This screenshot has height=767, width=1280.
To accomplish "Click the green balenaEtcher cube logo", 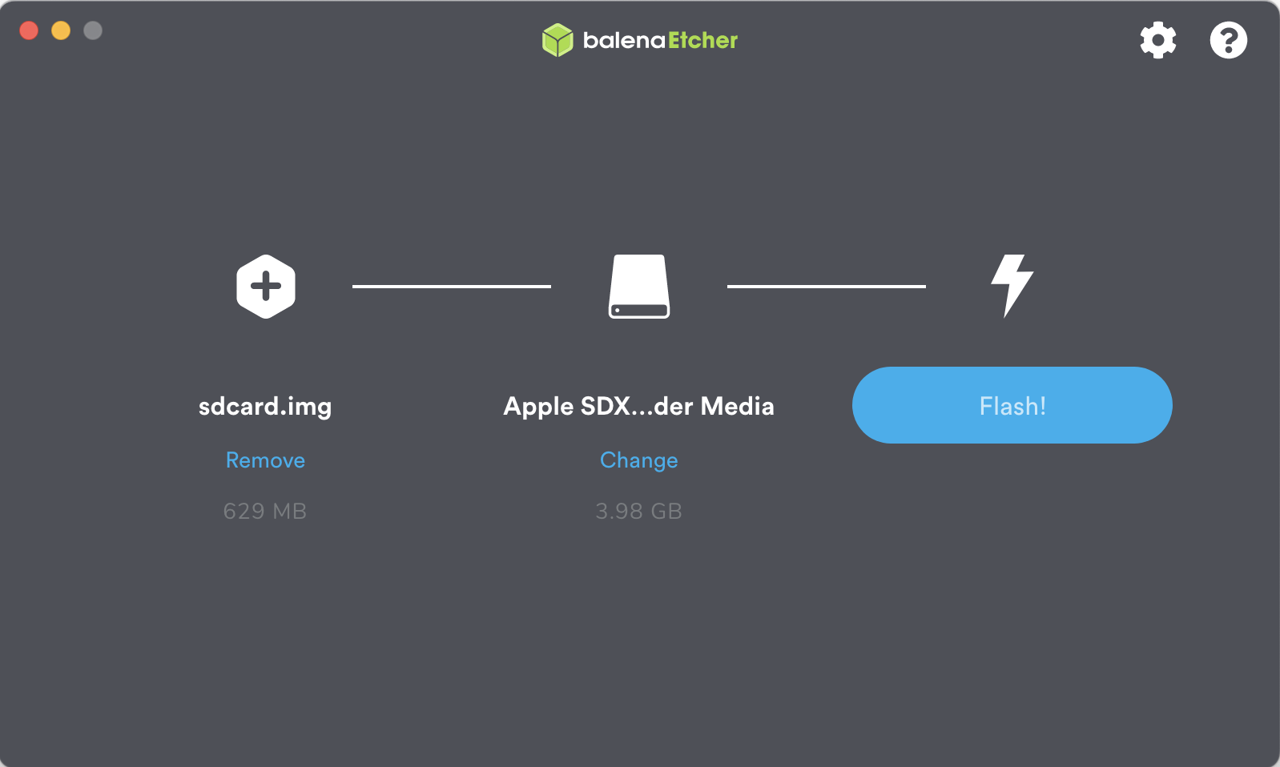I will pyautogui.click(x=557, y=40).
